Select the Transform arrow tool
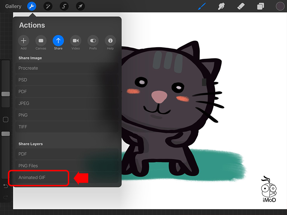 pos(80,6)
